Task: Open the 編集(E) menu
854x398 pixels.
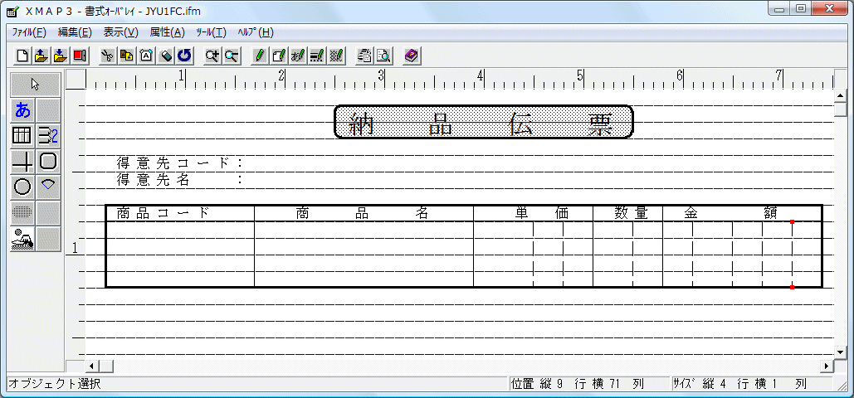Action: (x=75, y=32)
